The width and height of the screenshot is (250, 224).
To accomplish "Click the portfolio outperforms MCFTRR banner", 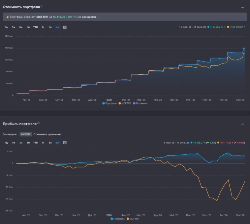I will point(125,17).
